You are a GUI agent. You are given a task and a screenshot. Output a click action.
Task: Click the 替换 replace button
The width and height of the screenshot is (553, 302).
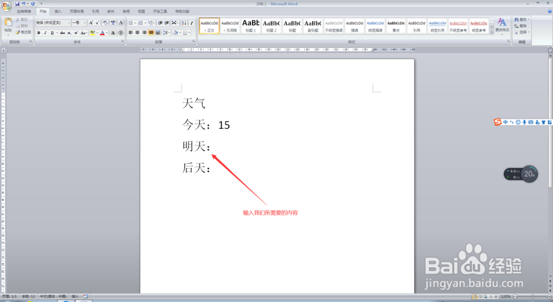520,26
